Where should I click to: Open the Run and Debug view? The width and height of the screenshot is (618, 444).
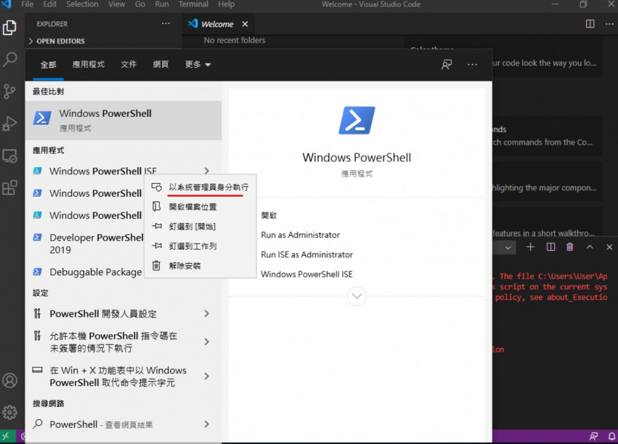click(10, 124)
